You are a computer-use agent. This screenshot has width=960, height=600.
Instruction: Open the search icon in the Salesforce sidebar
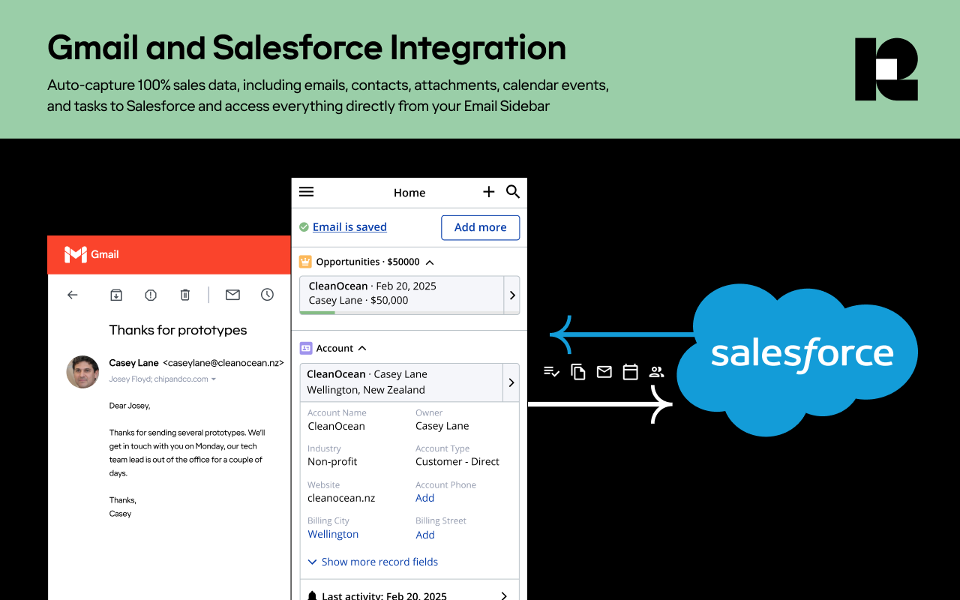coord(513,192)
